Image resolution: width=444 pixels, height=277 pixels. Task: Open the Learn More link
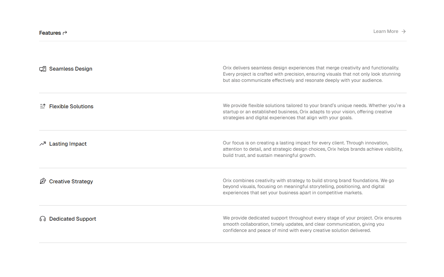(386, 31)
